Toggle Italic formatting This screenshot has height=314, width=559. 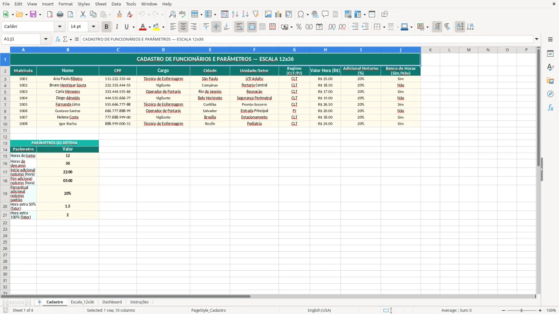(x=117, y=27)
